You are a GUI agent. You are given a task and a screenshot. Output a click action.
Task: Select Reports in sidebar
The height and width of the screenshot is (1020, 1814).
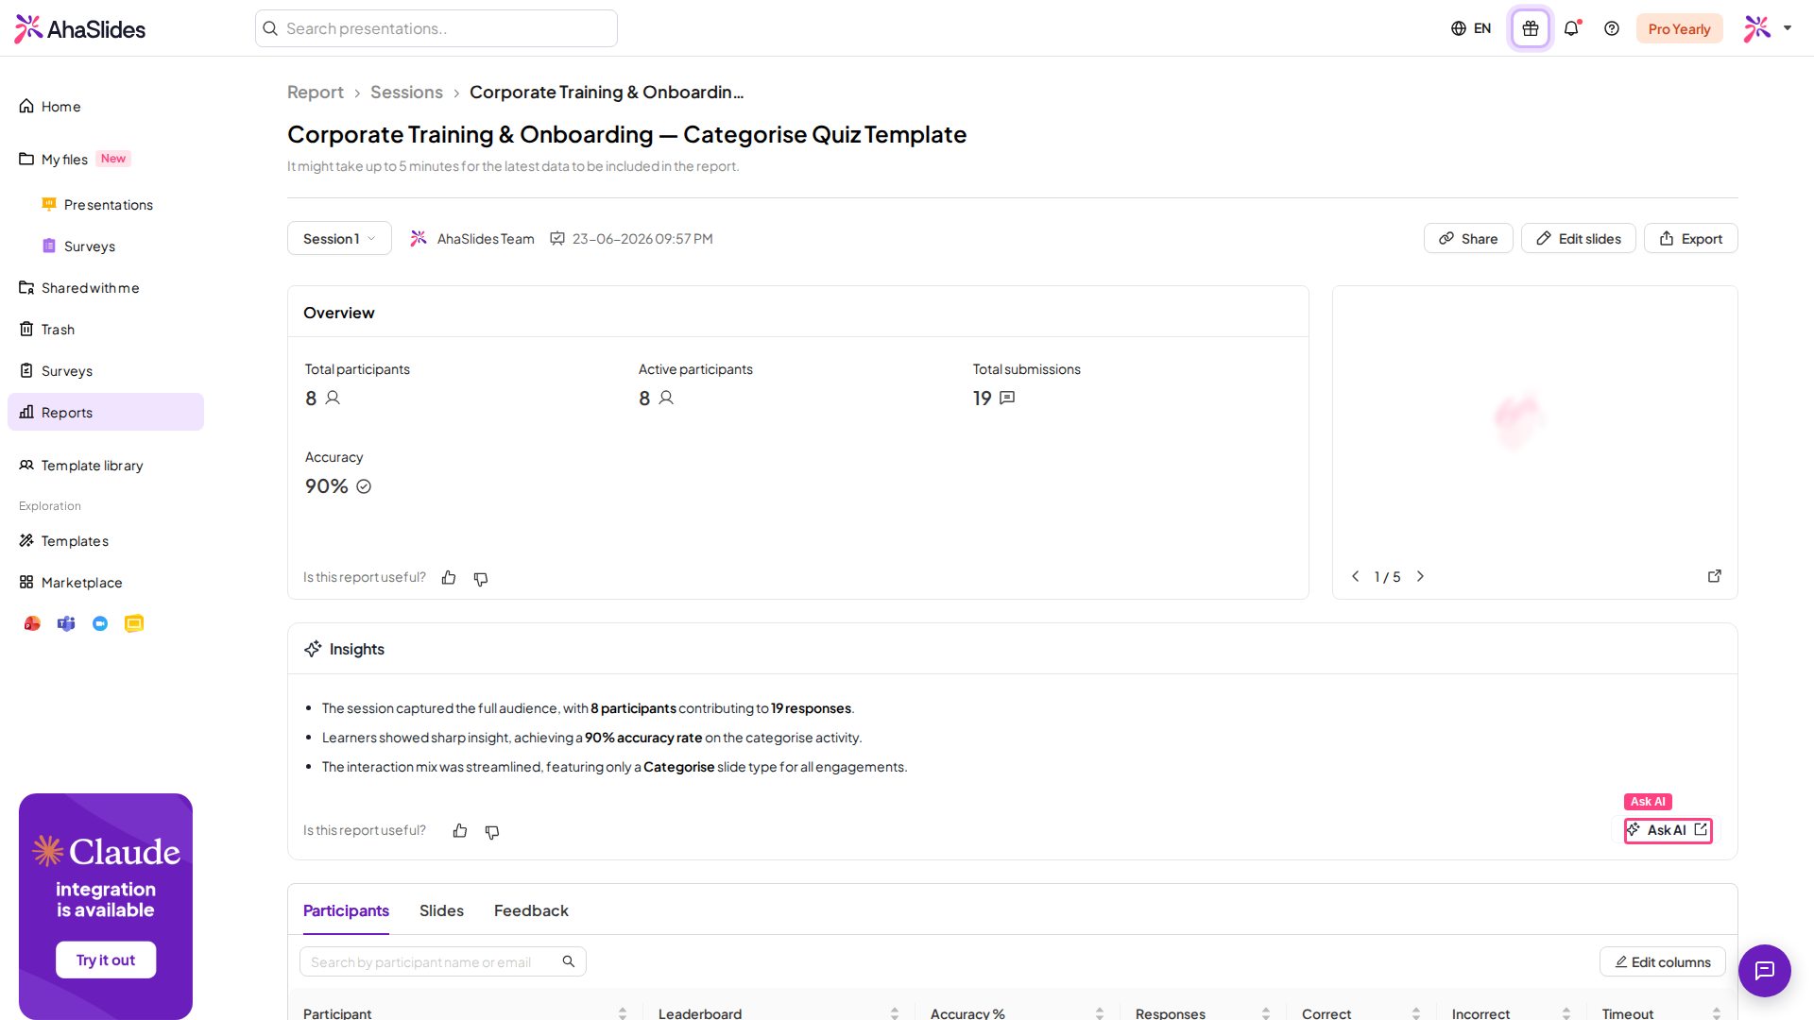click(106, 412)
